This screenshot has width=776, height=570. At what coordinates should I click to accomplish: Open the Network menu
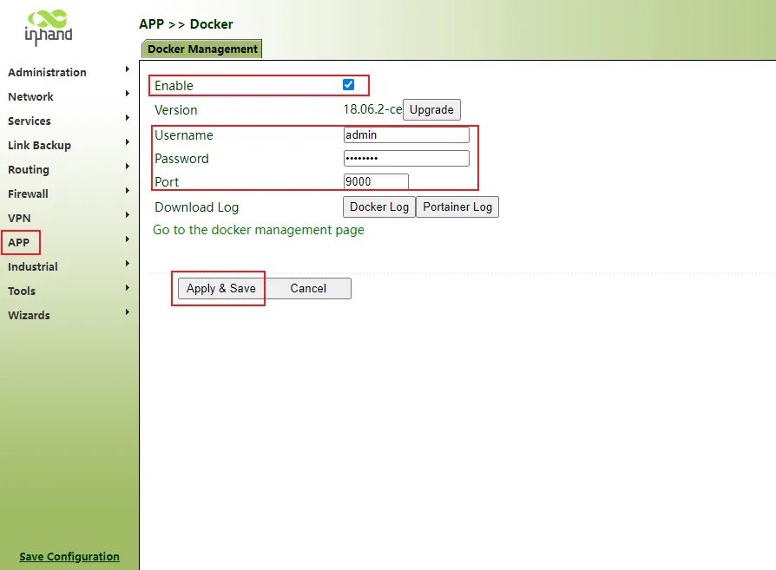click(x=30, y=96)
